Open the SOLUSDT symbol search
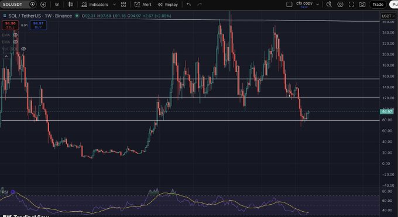The height and width of the screenshot is (217, 398). point(13,4)
